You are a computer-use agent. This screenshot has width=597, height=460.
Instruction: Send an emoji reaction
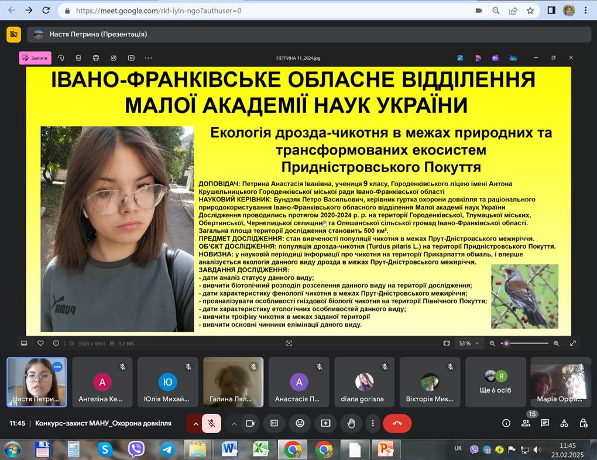click(299, 423)
